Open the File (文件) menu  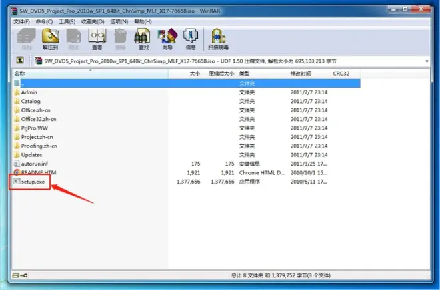coord(21,21)
